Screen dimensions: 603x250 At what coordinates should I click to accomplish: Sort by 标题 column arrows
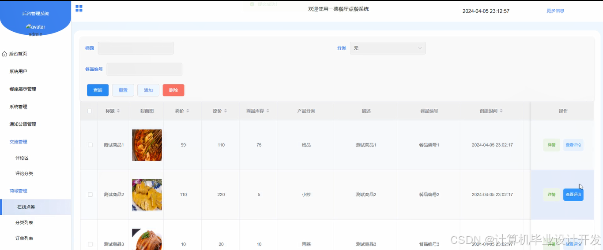(x=118, y=111)
